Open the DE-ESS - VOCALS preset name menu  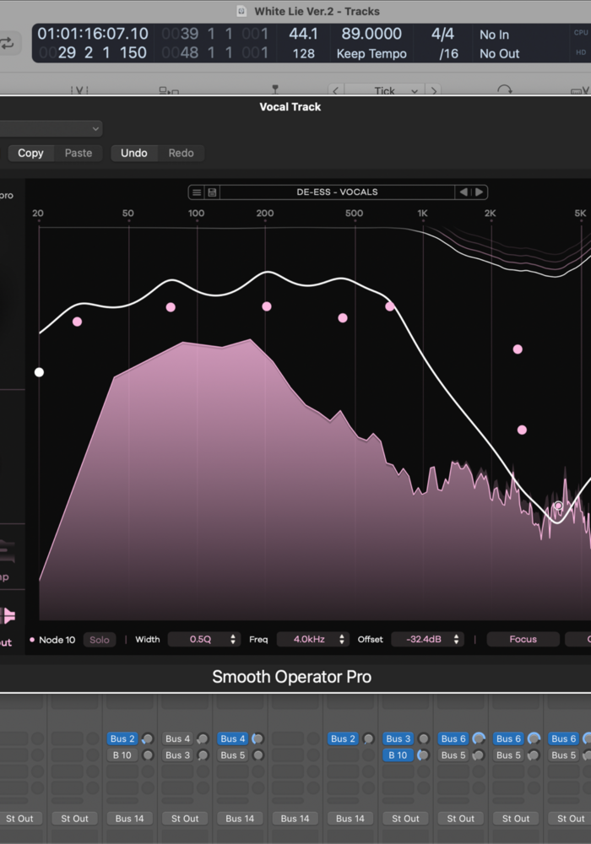(x=337, y=192)
